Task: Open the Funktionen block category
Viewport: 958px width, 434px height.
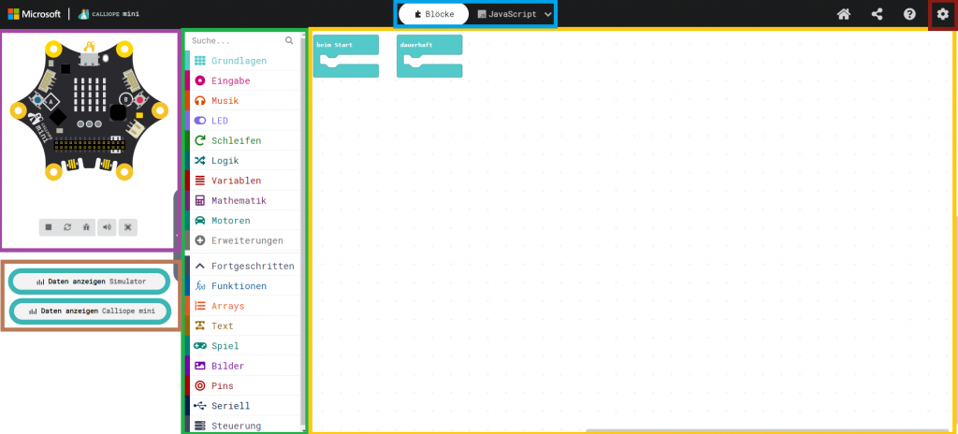Action: [243, 286]
